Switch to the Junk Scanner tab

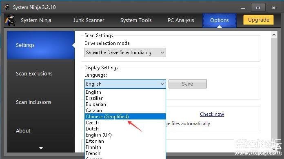tap(89, 20)
